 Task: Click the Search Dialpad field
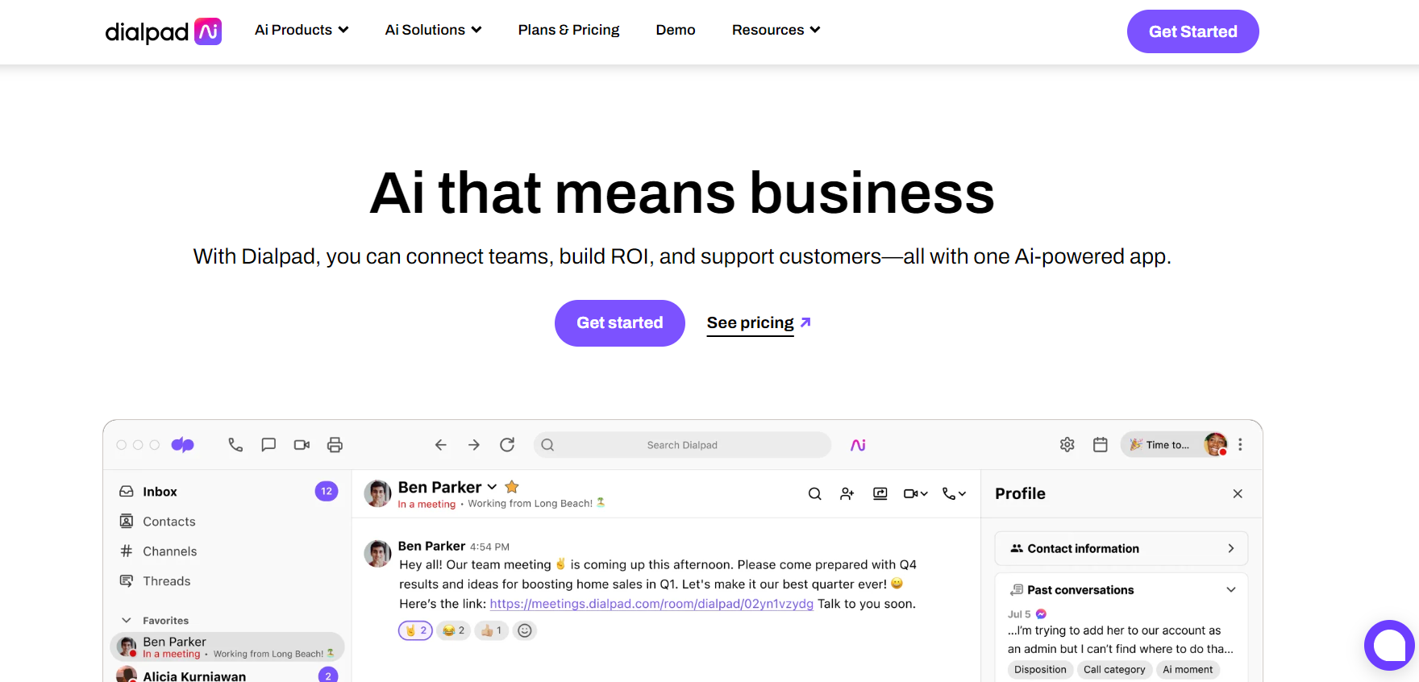[682, 445]
